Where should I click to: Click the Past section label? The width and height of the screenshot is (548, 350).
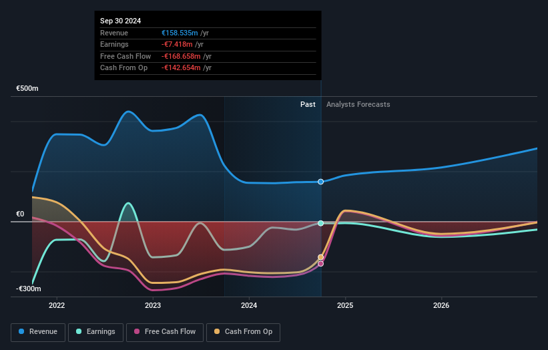(308, 104)
